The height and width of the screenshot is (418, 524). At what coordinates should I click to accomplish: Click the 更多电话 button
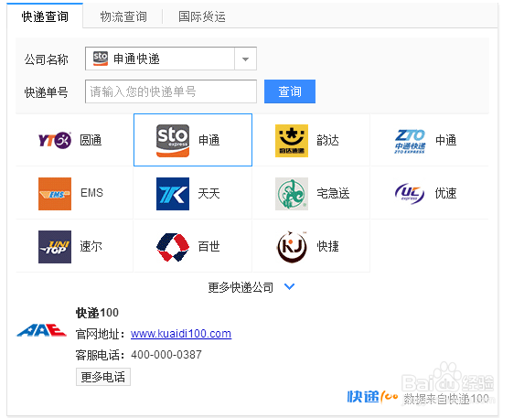coord(103,377)
